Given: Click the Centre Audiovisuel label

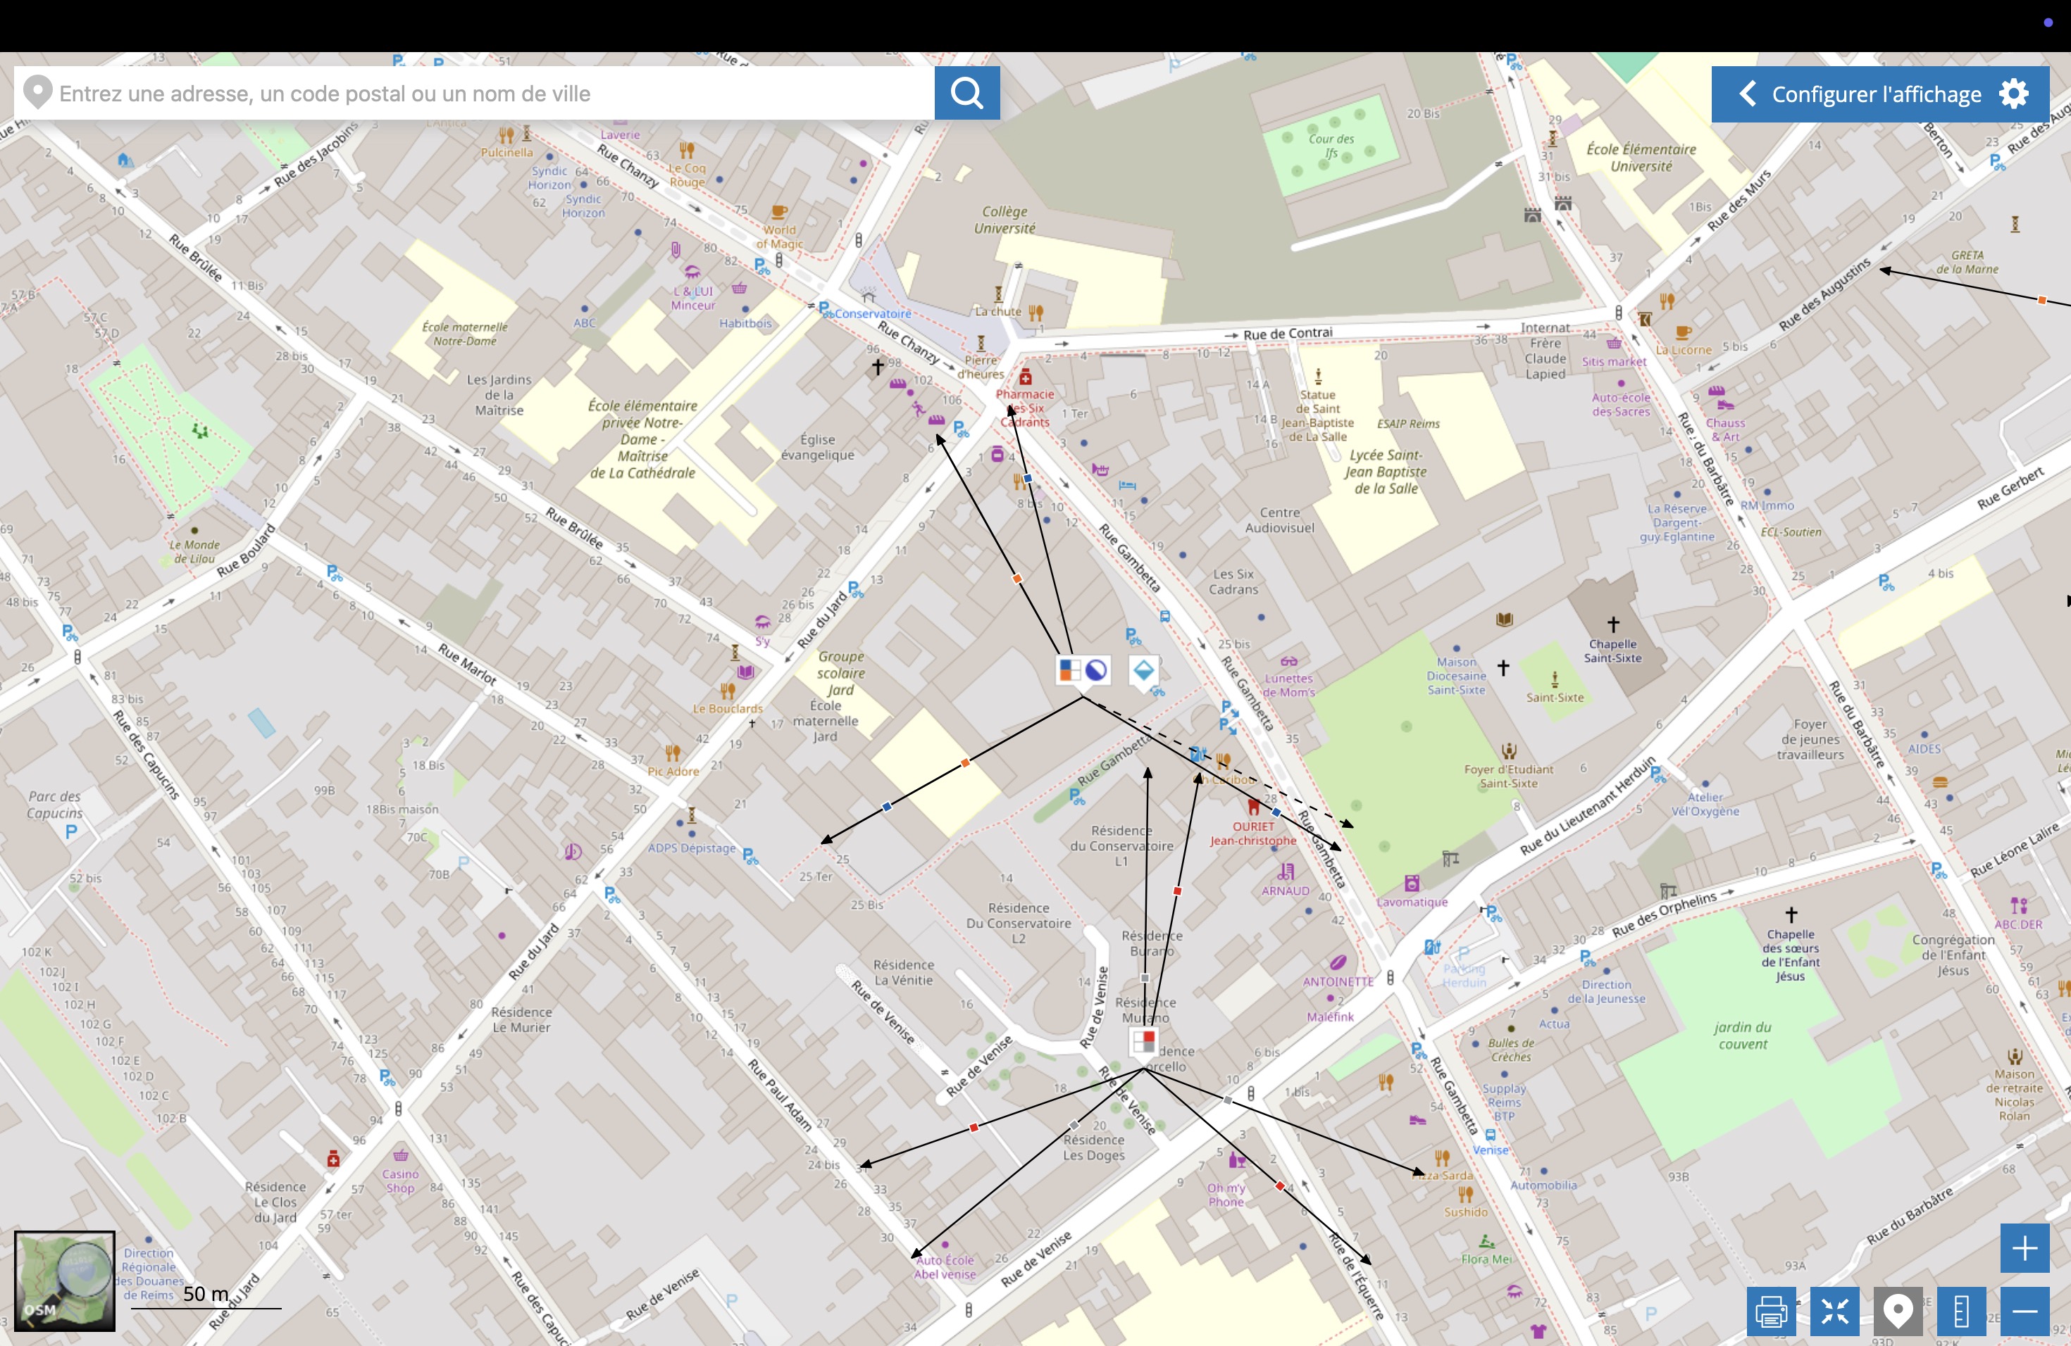Looking at the screenshot, I should click(1279, 520).
